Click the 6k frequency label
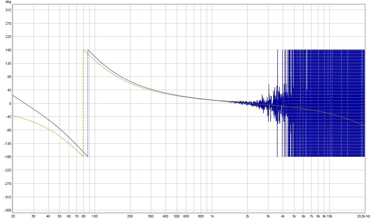371x219 pixels. [303, 216]
